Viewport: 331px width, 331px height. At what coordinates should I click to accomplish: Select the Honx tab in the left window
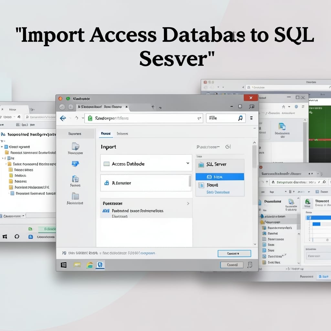(x=13, y=110)
